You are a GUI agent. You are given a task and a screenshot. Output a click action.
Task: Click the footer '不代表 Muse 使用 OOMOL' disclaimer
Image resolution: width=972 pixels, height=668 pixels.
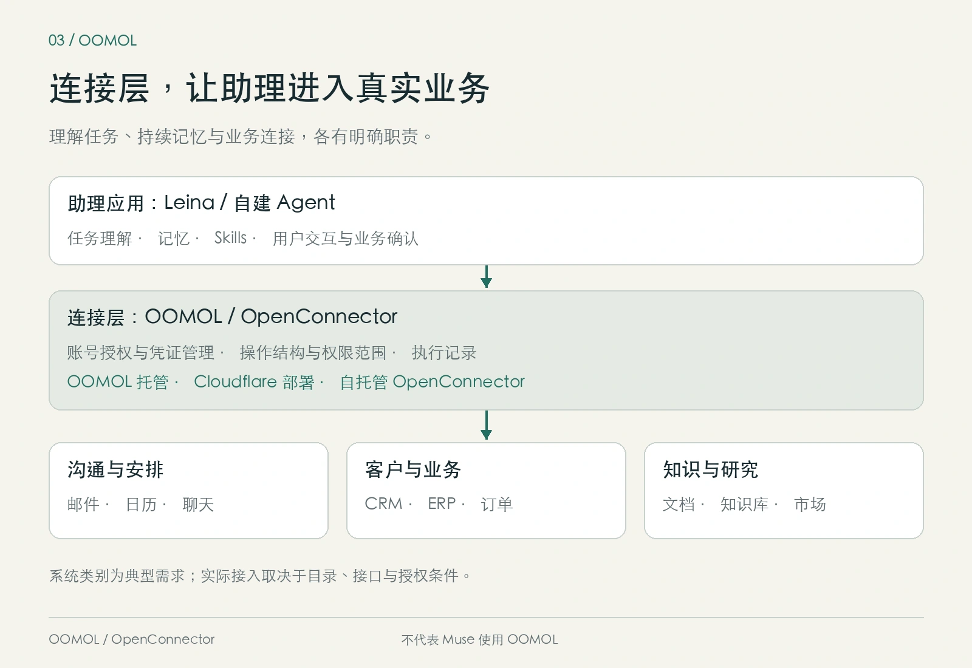point(479,639)
